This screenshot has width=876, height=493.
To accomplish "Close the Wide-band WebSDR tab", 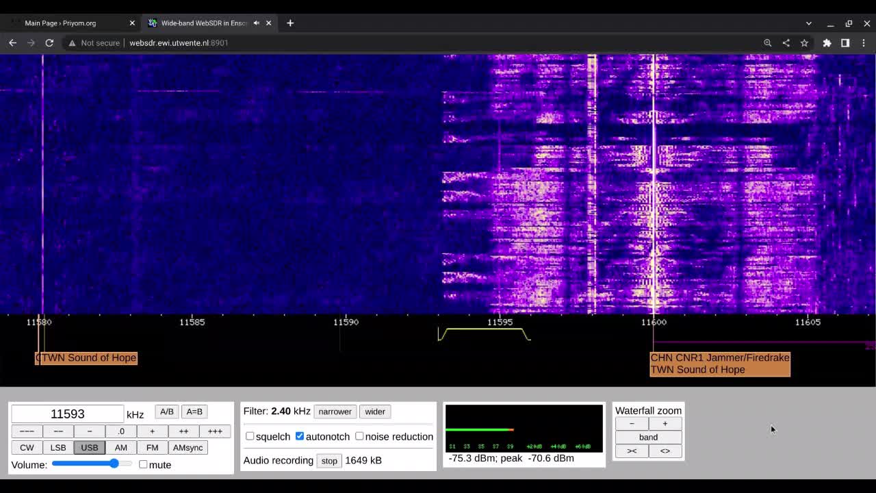I will pyautogui.click(x=268, y=23).
